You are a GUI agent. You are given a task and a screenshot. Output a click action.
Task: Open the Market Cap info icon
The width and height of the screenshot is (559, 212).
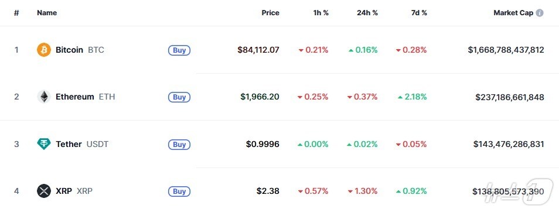540,13
